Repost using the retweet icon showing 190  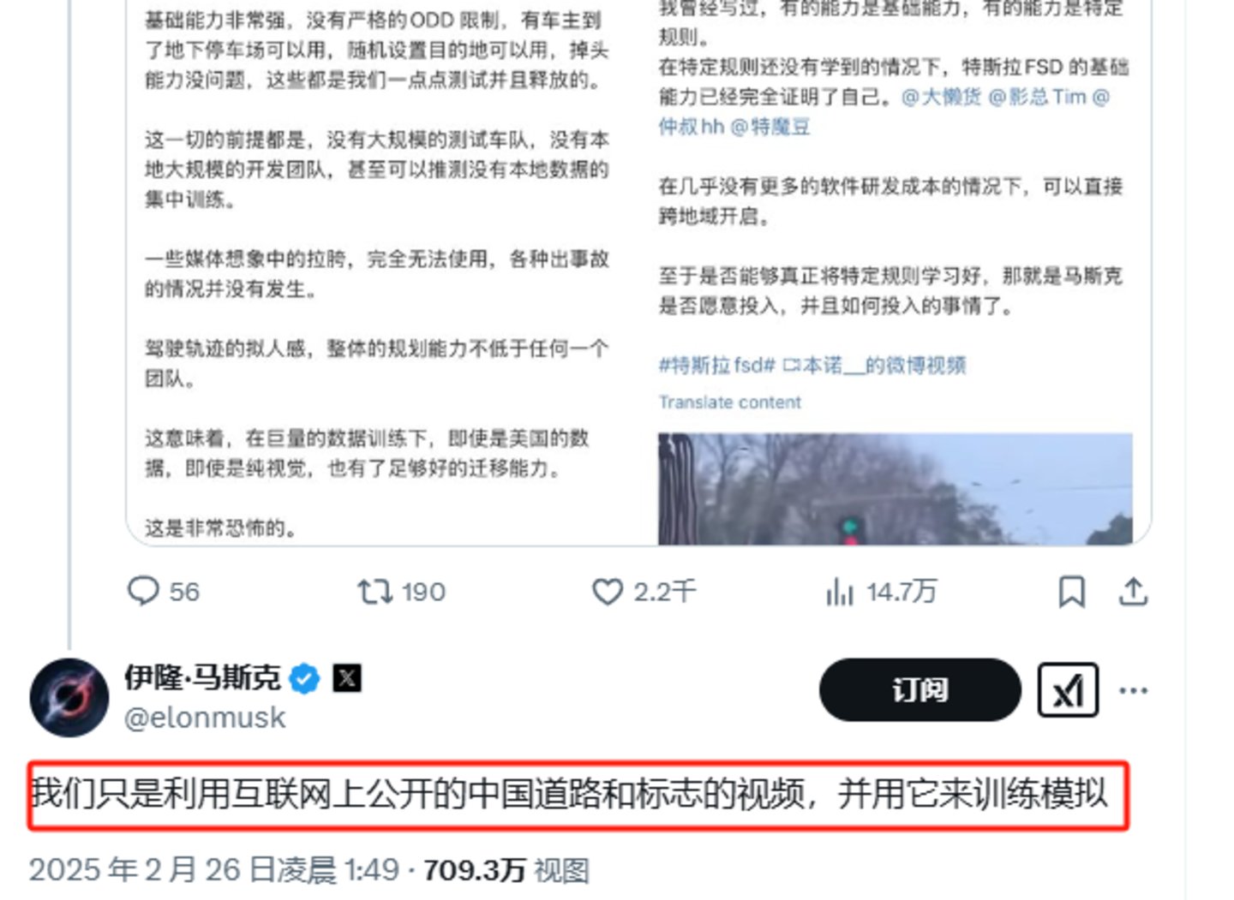401,592
